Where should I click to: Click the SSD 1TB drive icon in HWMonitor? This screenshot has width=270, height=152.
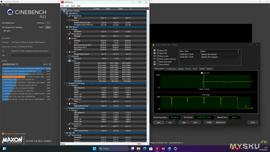[67, 133]
